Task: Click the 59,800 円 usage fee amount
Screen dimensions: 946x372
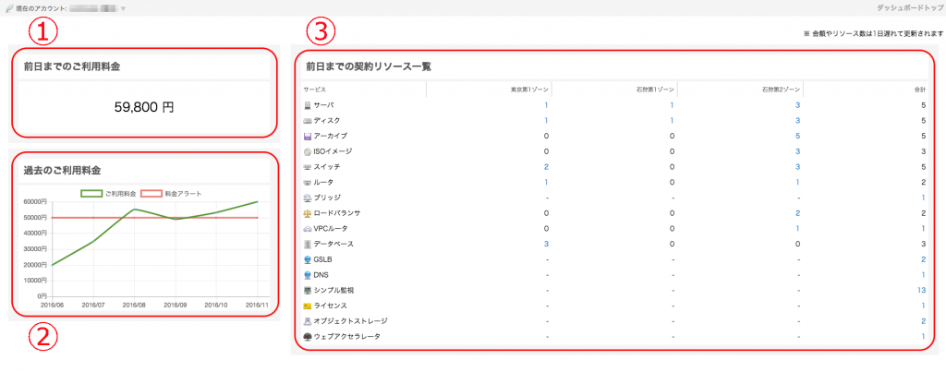Action: coord(143,107)
